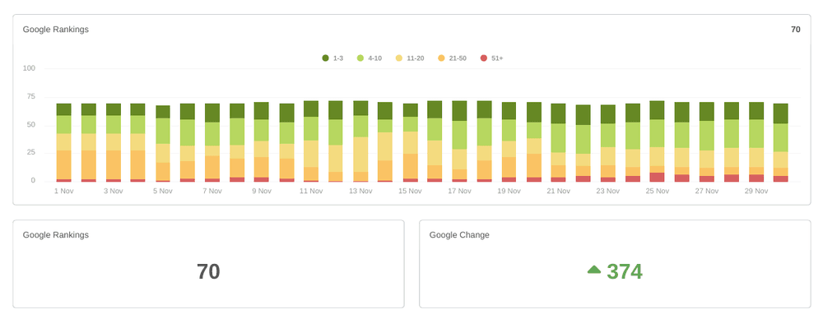Click the large 70 rankings value
This screenshot has width=823, height=319.
pos(208,272)
